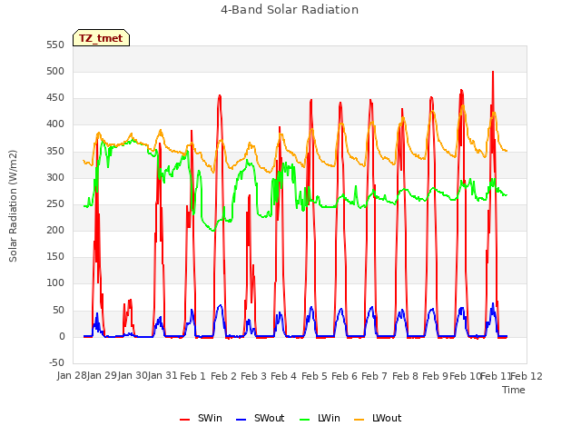This screenshot has height=436, width=581.
Task: Click the Feb 10 date tick label
Action: [x=465, y=376]
